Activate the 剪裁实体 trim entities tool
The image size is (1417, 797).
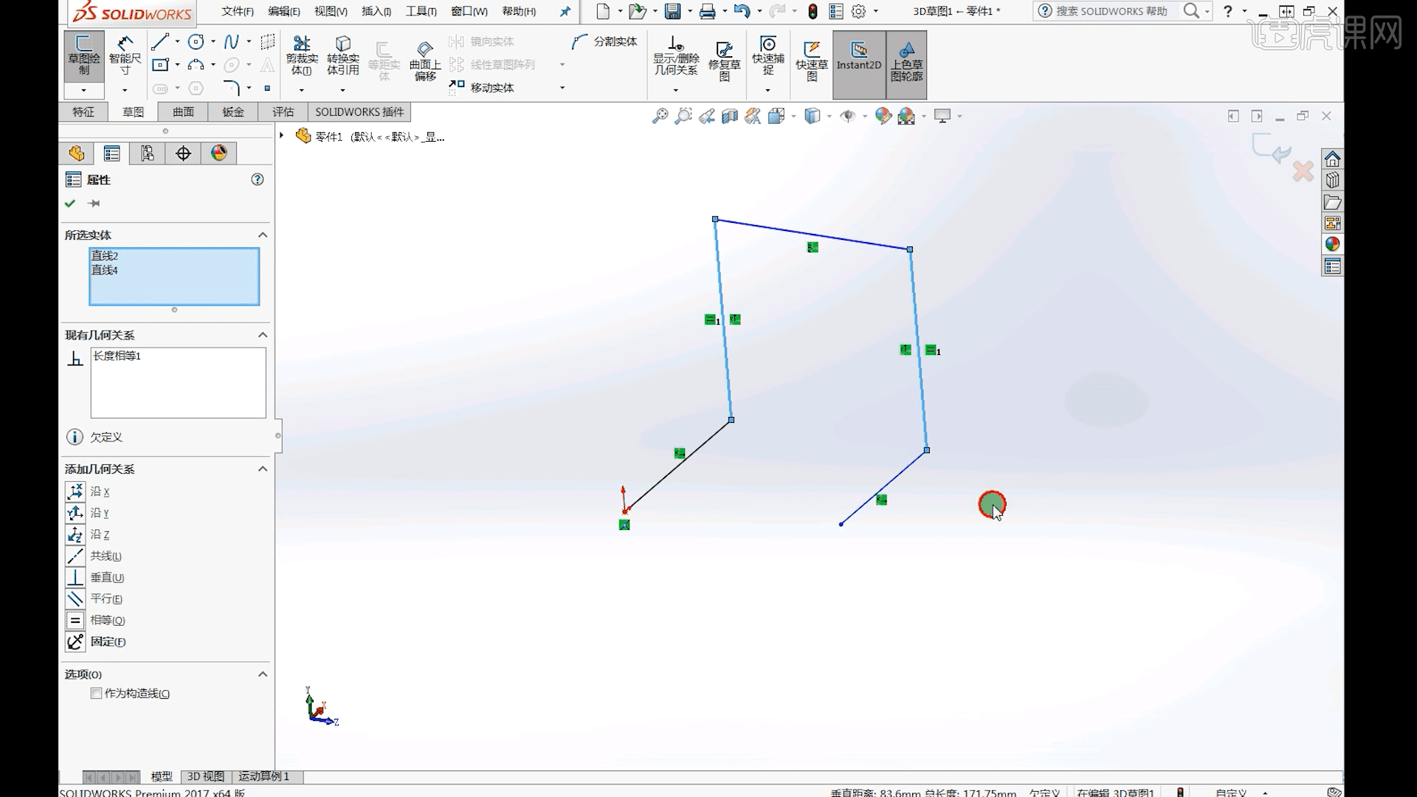pyautogui.click(x=301, y=55)
